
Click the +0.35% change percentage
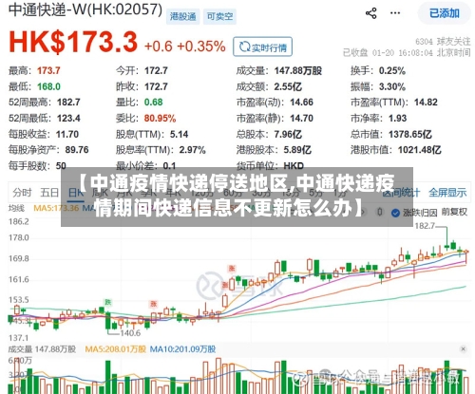(x=201, y=47)
